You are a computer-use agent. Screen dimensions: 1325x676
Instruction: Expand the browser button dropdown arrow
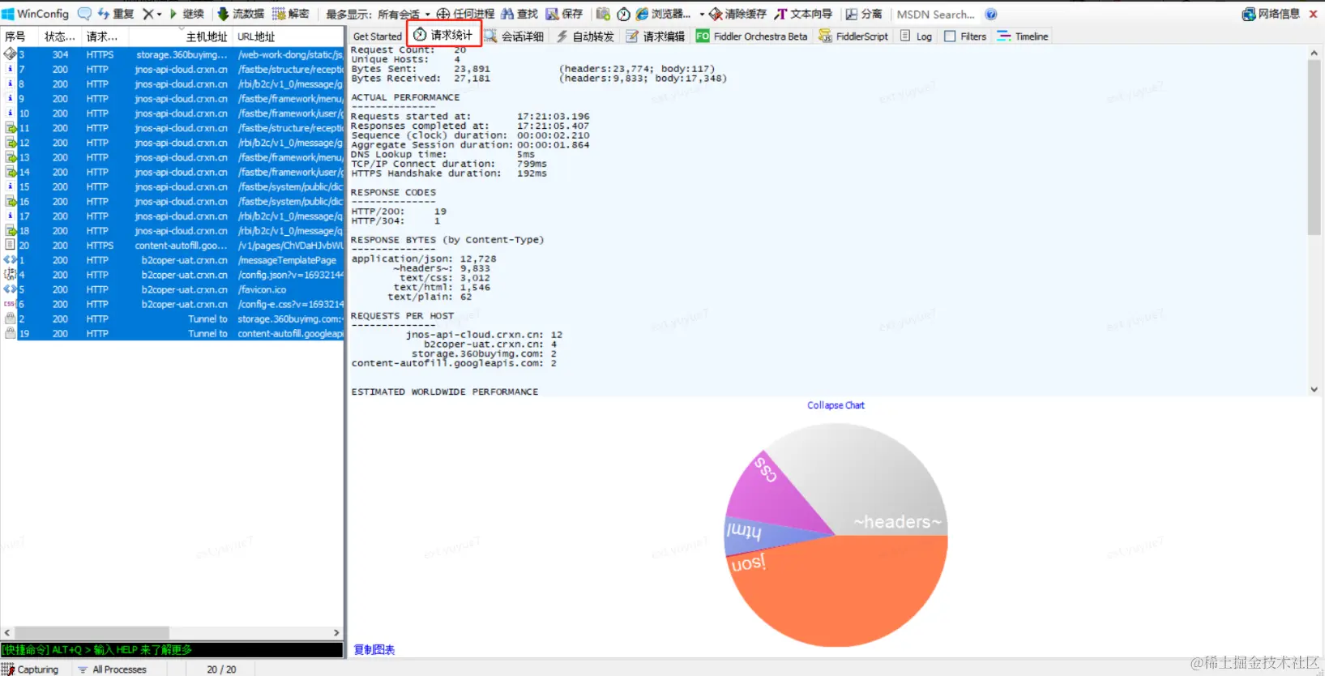pos(701,15)
